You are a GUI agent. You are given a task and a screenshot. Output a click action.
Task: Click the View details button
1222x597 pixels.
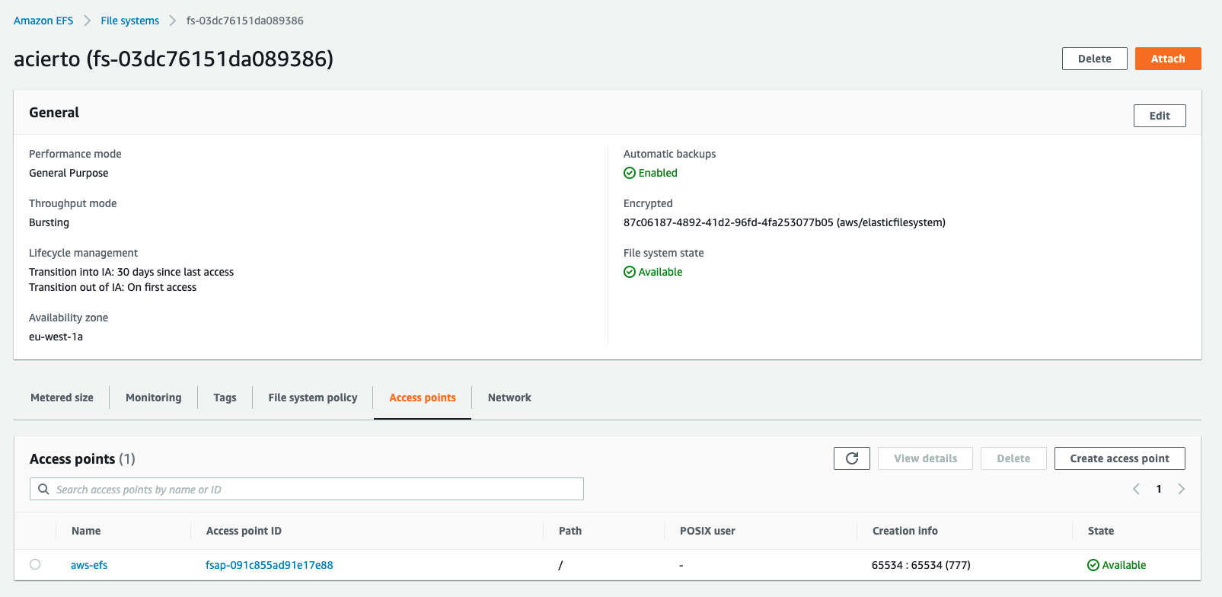pyautogui.click(x=926, y=458)
